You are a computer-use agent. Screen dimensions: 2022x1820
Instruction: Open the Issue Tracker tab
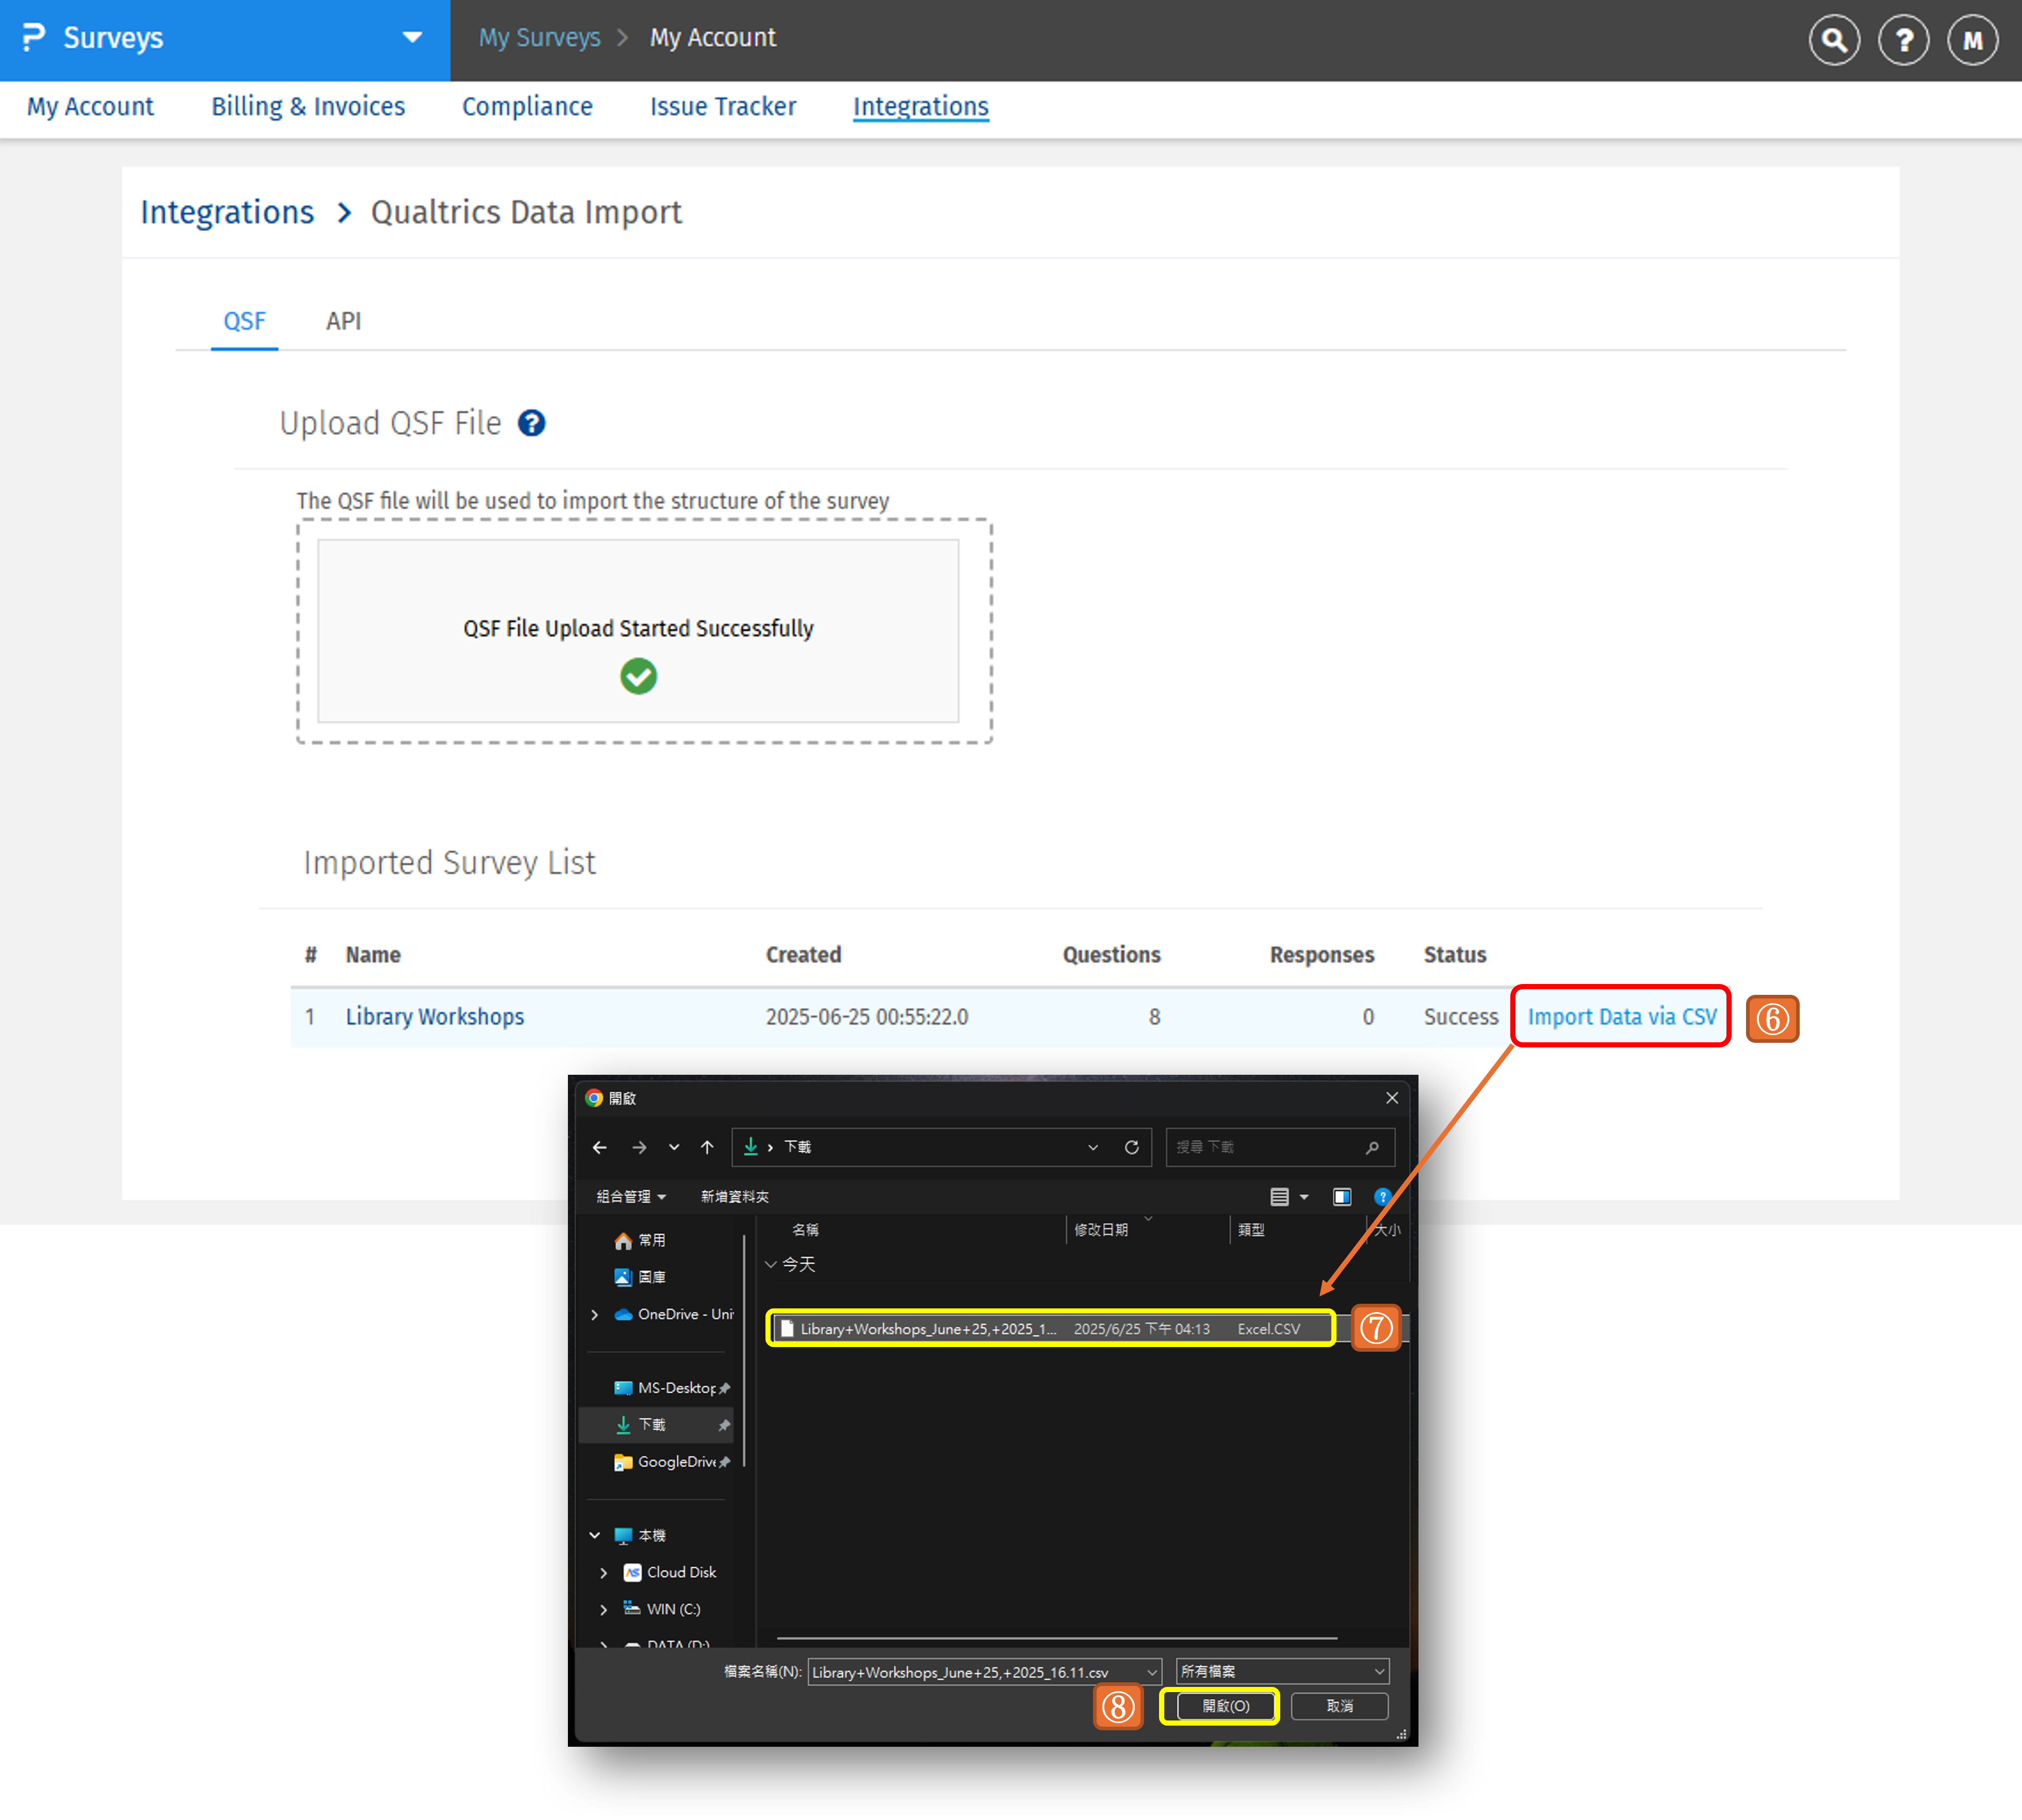723,106
